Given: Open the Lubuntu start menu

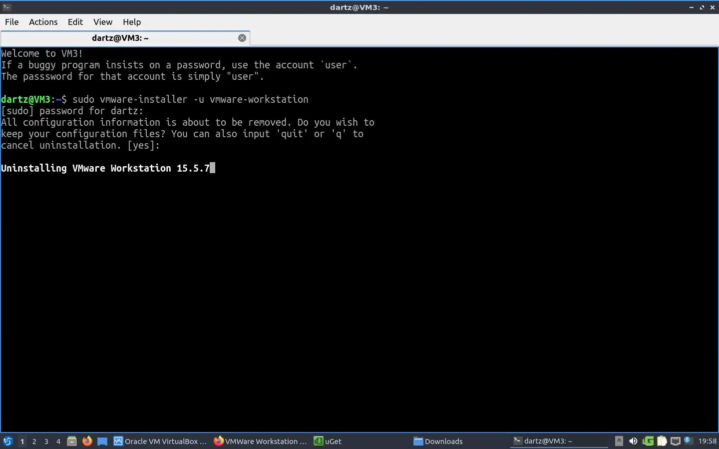Looking at the screenshot, I should pyautogui.click(x=7, y=441).
